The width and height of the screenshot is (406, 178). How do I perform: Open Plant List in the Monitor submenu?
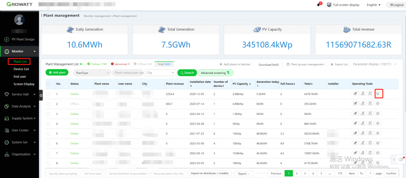tap(19, 61)
